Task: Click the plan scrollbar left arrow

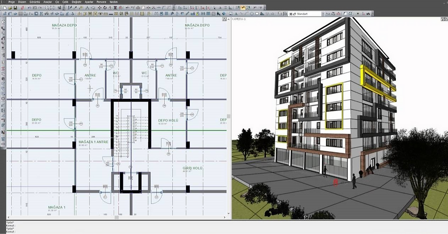Action: pyautogui.click(x=8, y=218)
